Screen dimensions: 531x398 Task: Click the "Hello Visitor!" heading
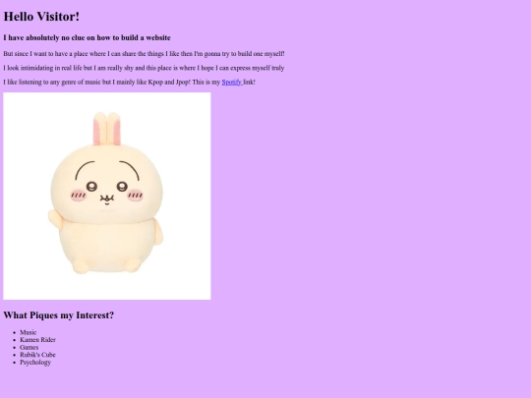pyautogui.click(x=41, y=17)
